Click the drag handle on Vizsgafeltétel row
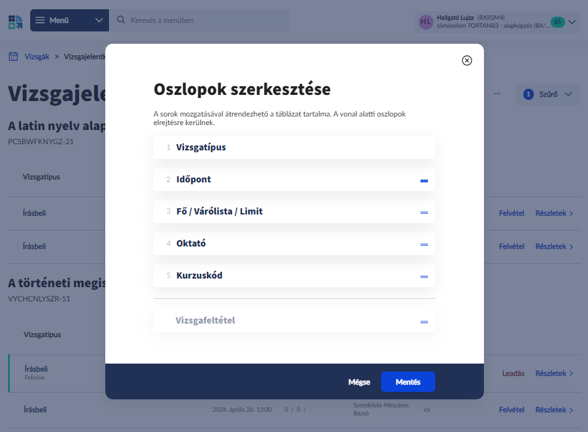This screenshot has height=432, width=588. [x=424, y=321]
